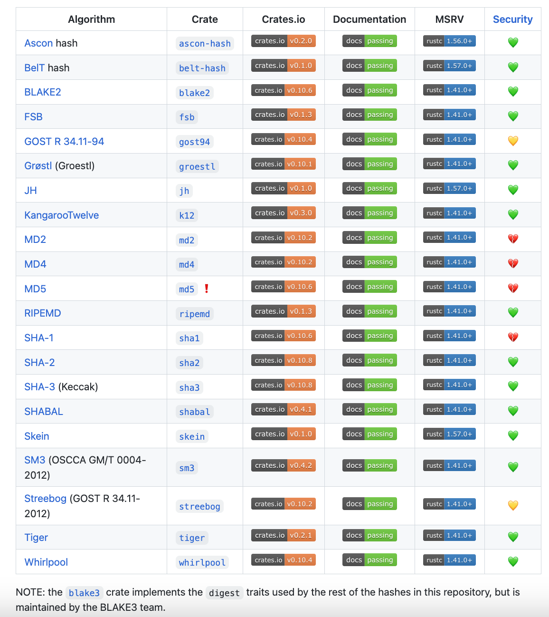Click the blake3 code label in the note
Screen dimensions: 549x617
[x=84, y=593]
